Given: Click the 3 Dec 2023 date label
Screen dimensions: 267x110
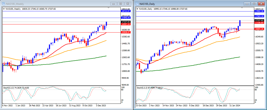Looking at the screenshot, I should [x=101, y=106].
